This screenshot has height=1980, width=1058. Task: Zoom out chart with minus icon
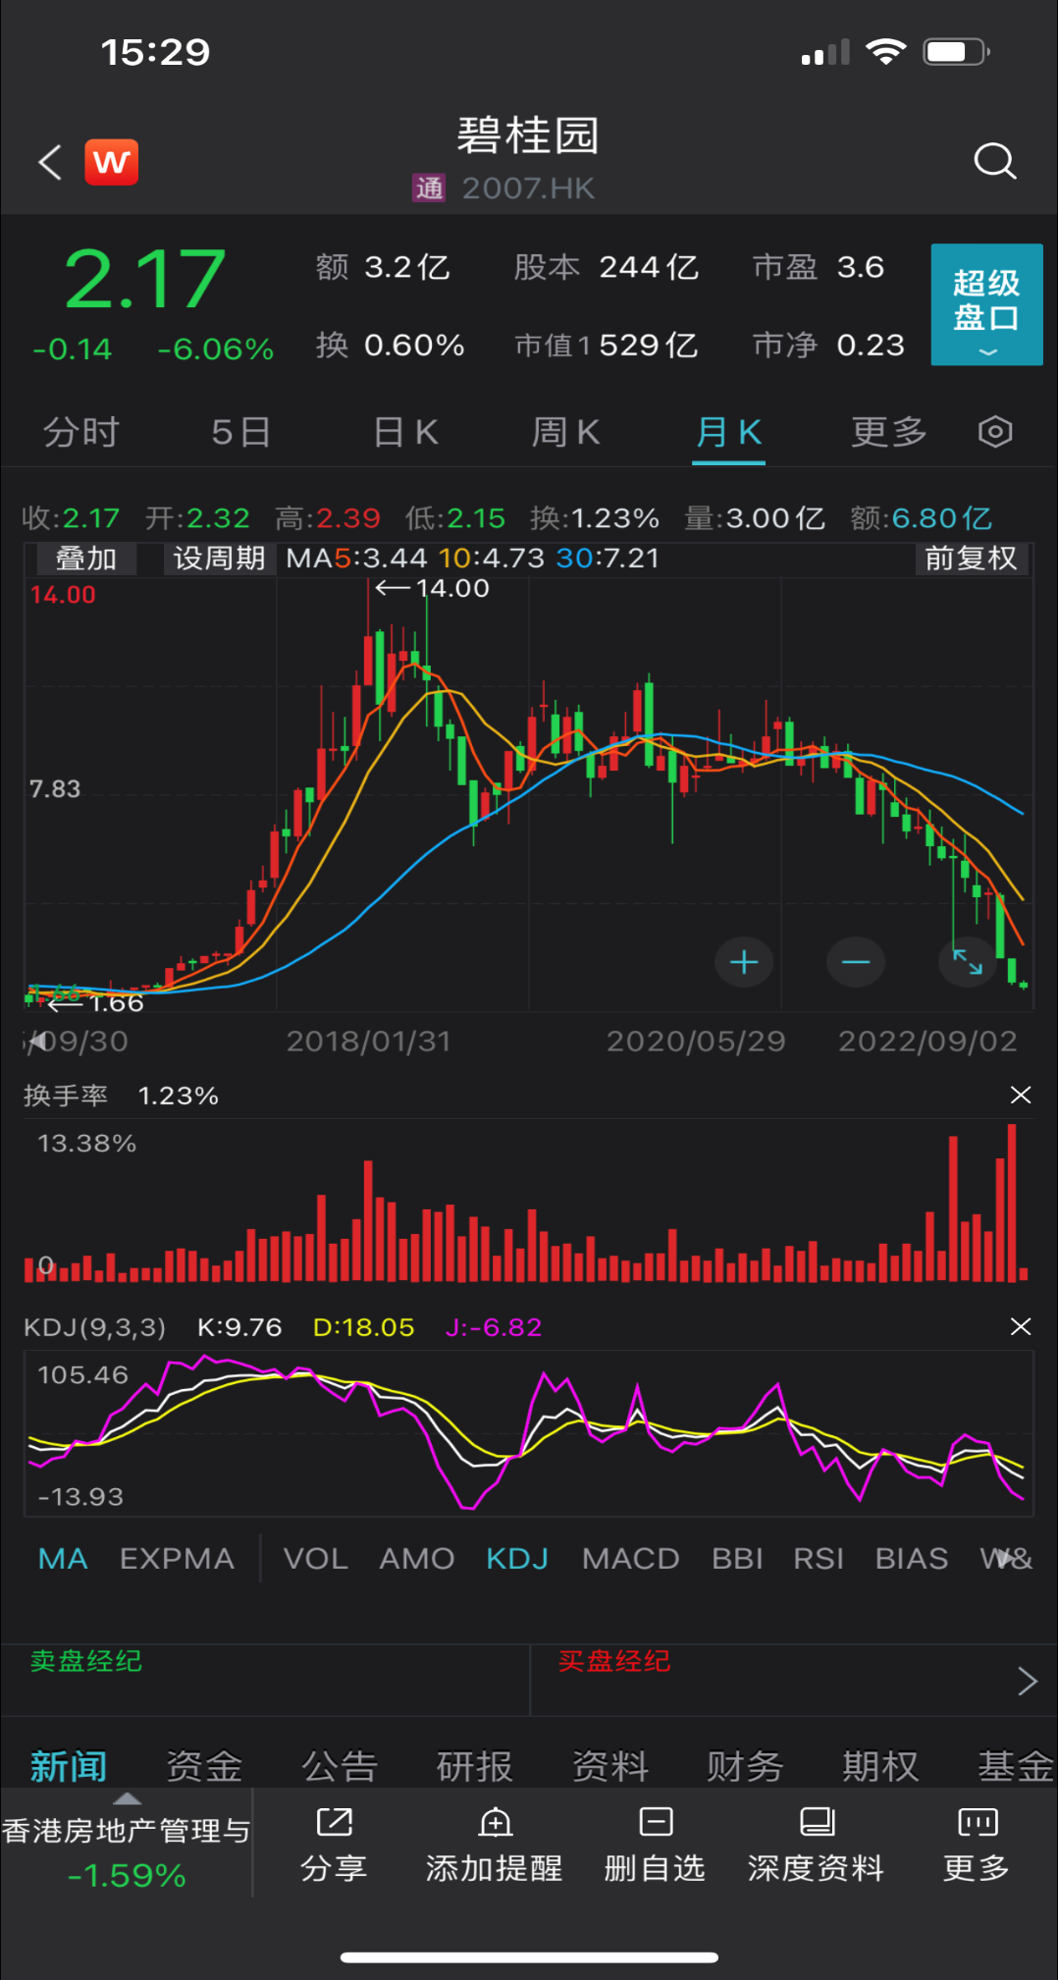856,962
